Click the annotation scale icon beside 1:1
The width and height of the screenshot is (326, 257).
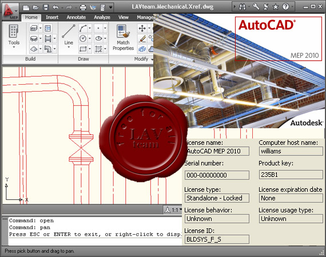[167, 210]
